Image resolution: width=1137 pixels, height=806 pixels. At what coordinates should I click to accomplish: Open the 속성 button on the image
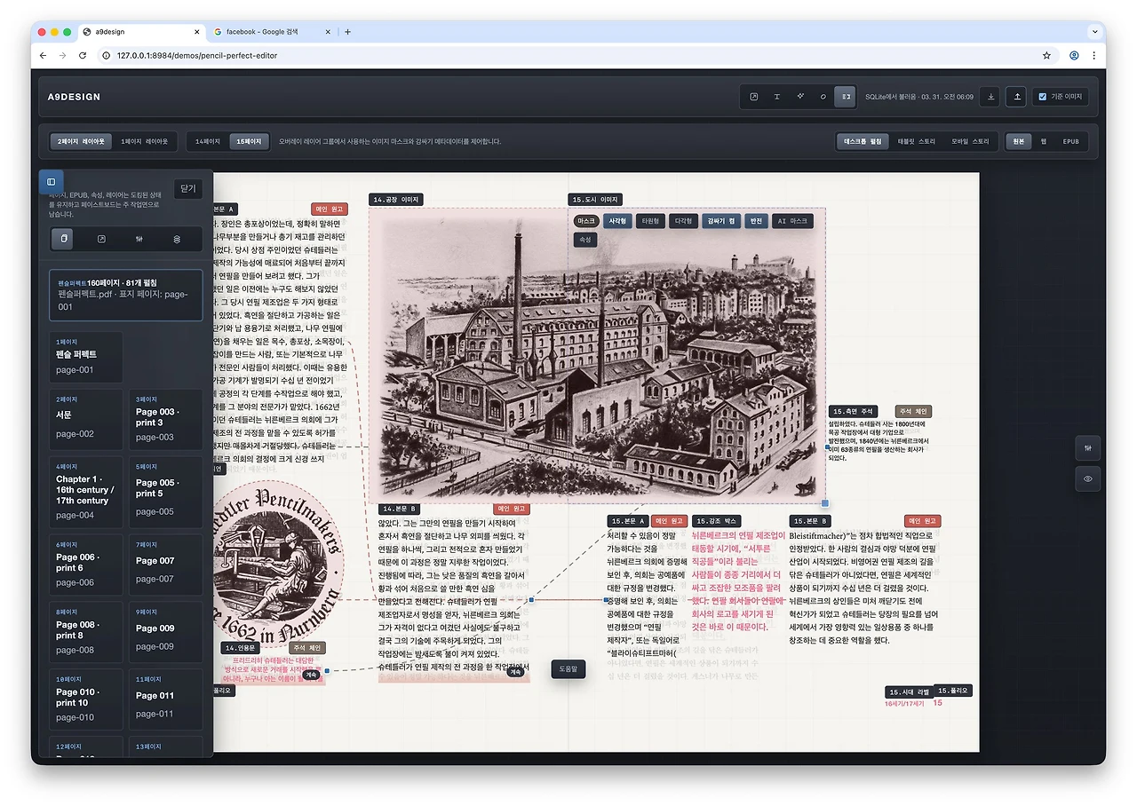click(x=585, y=240)
